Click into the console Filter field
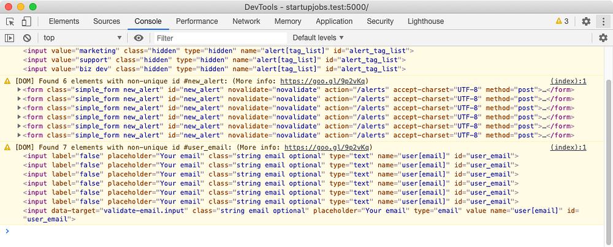 tap(221, 38)
